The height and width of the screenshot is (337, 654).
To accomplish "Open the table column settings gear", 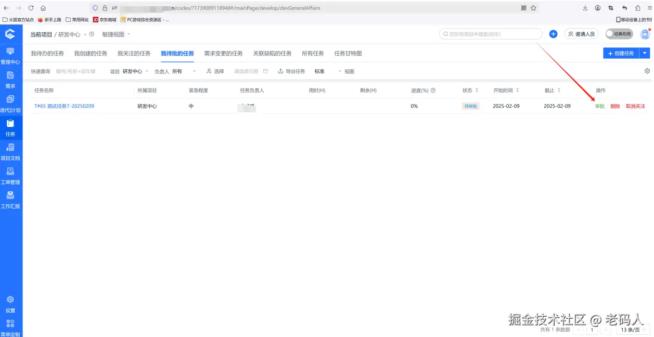I will click(647, 71).
